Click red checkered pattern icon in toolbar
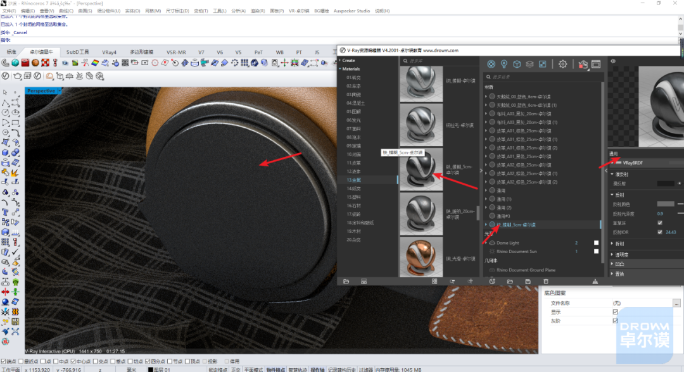Screen dimensions: 684x372 tap(45, 63)
